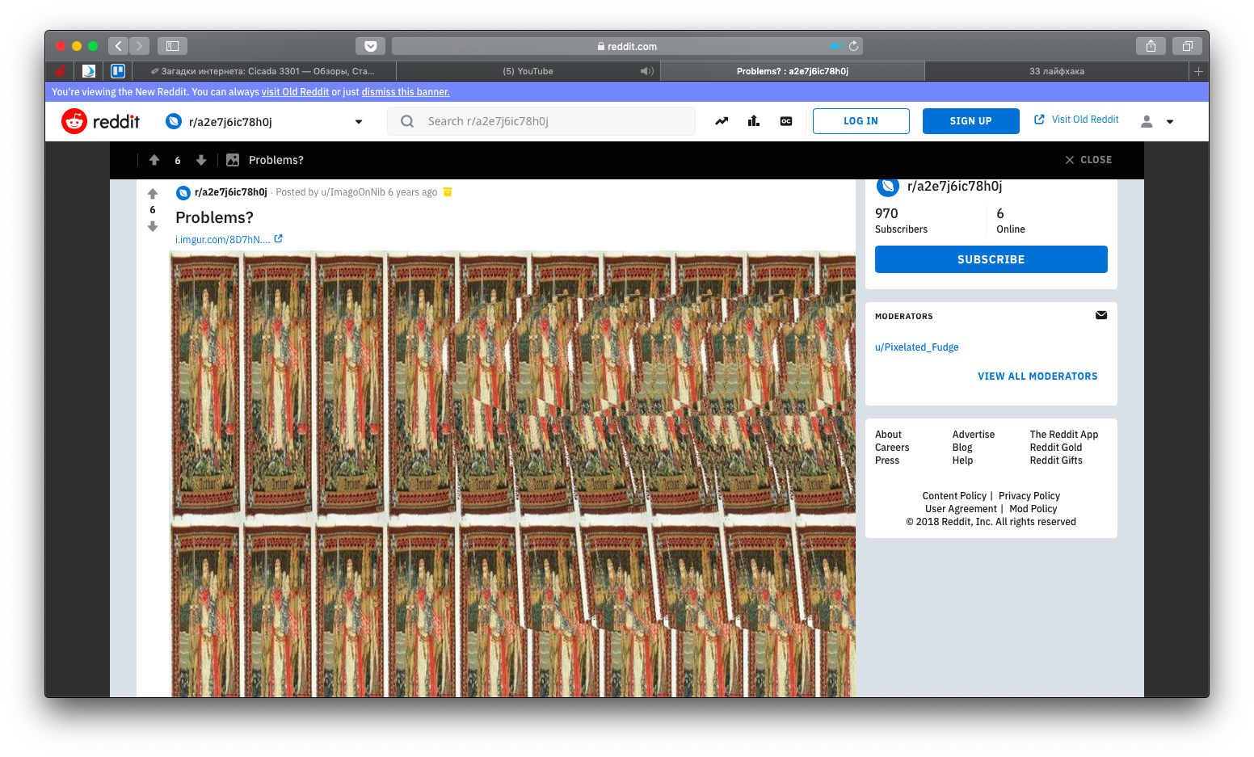Image resolution: width=1254 pixels, height=757 pixels.
Task: Open the pinned blue arrow tab
Action: coord(89,71)
